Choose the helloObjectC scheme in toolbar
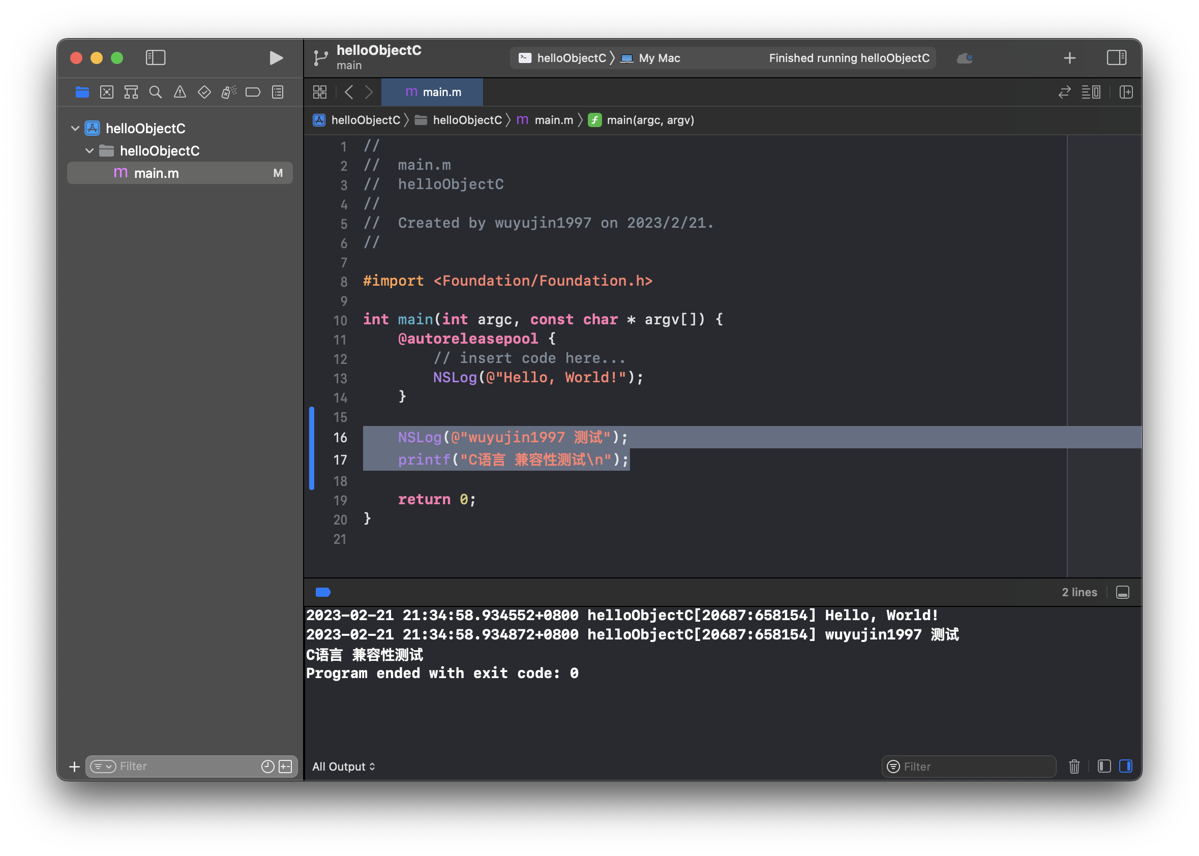The height and width of the screenshot is (856, 1199). (x=562, y=58)
